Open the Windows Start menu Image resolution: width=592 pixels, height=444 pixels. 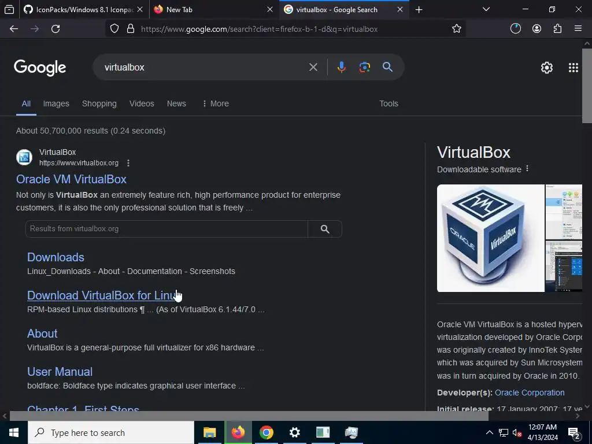tap(14, 432)
